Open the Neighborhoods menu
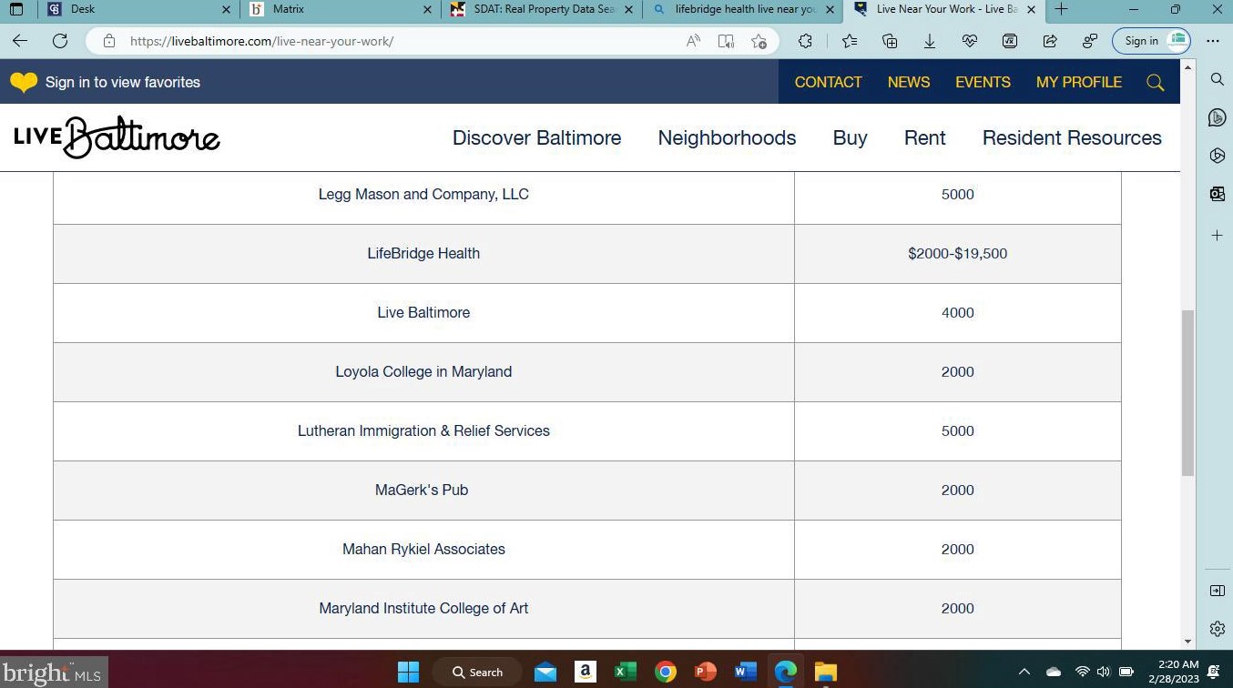The width and height of the screenshot is (1233, 688). (727, 137)
